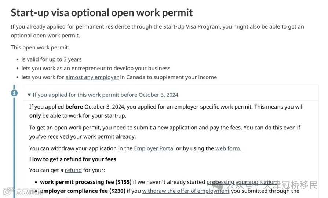
Task: Click the 'This open work permit:' line
Action: pyautogui.click(x=40, y=48)
